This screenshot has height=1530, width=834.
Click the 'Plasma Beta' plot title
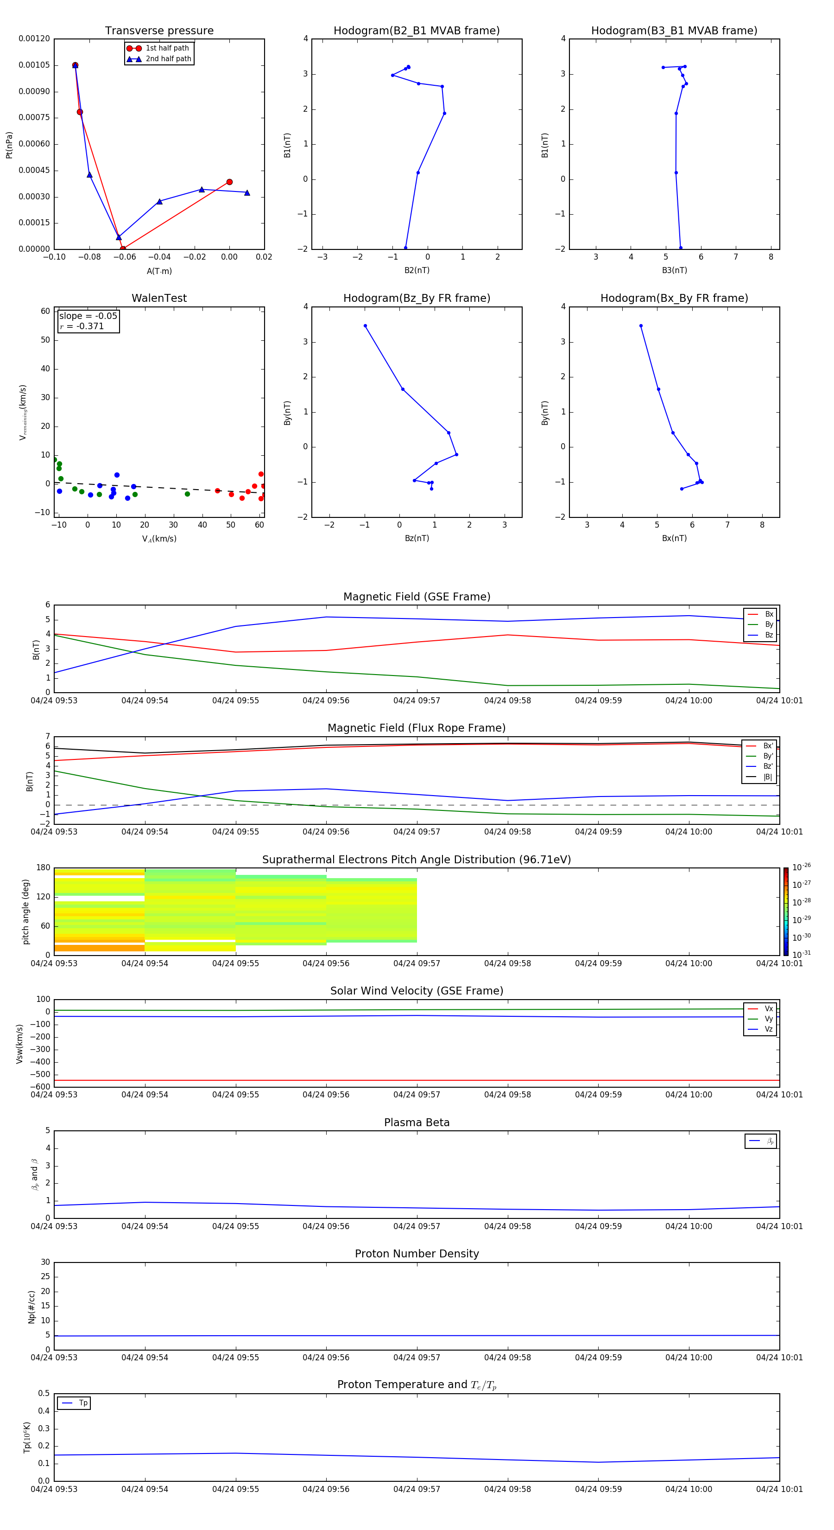click(x=417, y=1122)
